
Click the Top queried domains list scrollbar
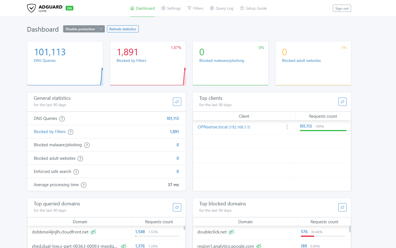pyautogui.click(x=184, y=228)
